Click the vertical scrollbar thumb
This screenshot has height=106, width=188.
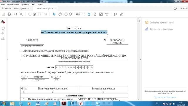pyautogui.click(x=139, y=21)
